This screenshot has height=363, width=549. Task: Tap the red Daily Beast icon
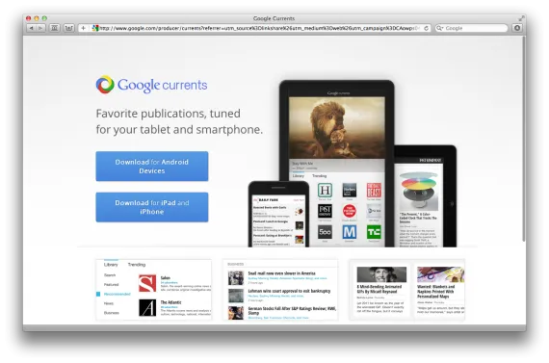374,190
